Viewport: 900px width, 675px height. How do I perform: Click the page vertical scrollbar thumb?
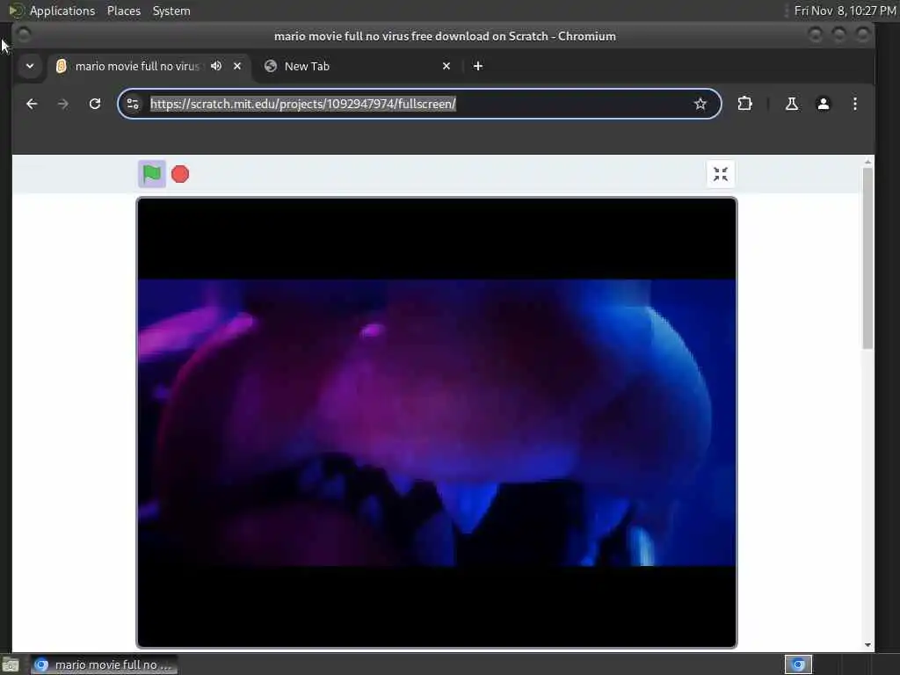pos(867,258)
